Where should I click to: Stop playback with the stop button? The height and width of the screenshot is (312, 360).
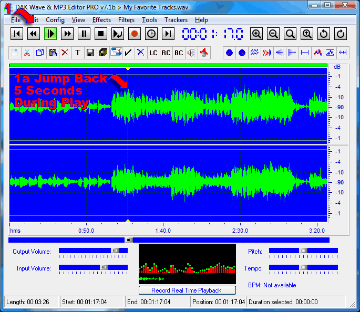pos(101,34)
